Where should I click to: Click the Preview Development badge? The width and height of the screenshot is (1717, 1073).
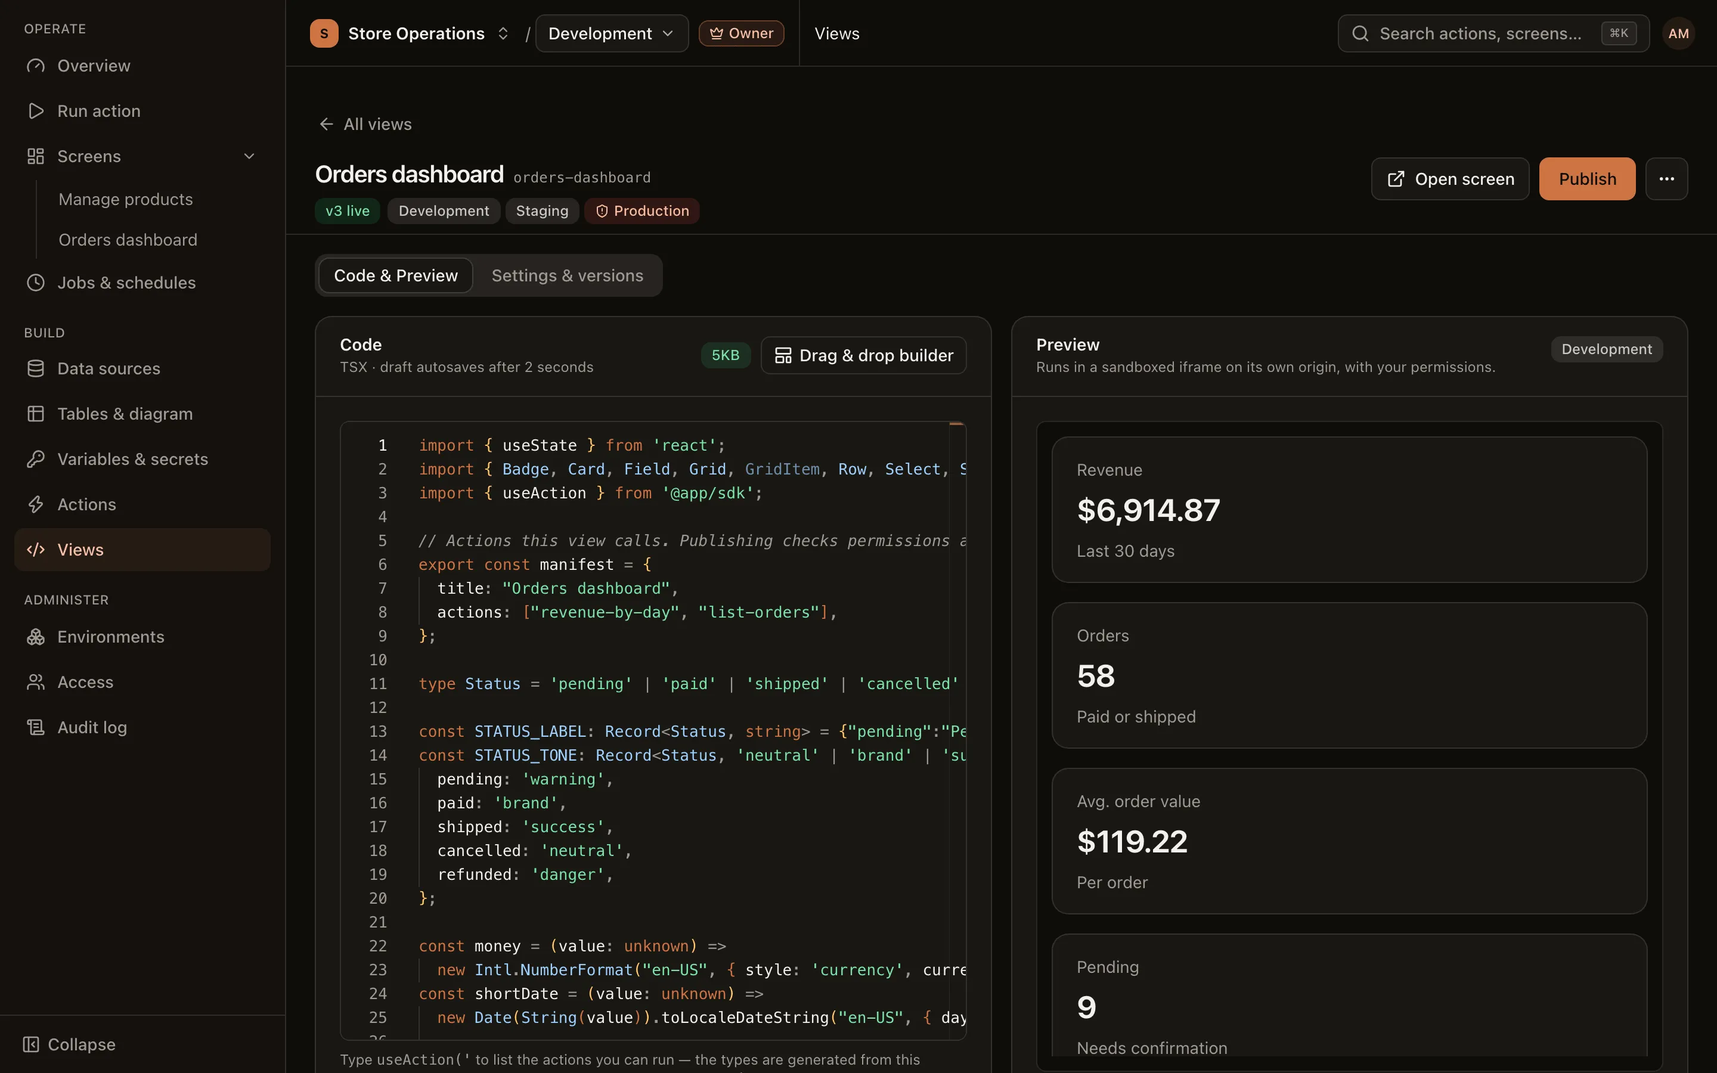coord(1606,349)
